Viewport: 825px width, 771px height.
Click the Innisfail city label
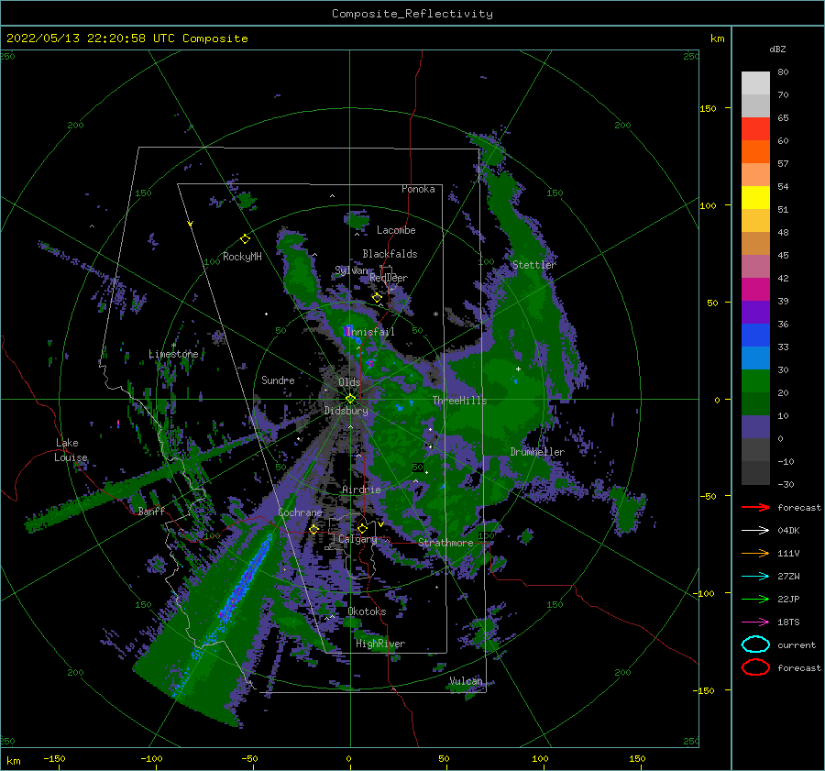(x=370, y=332)
